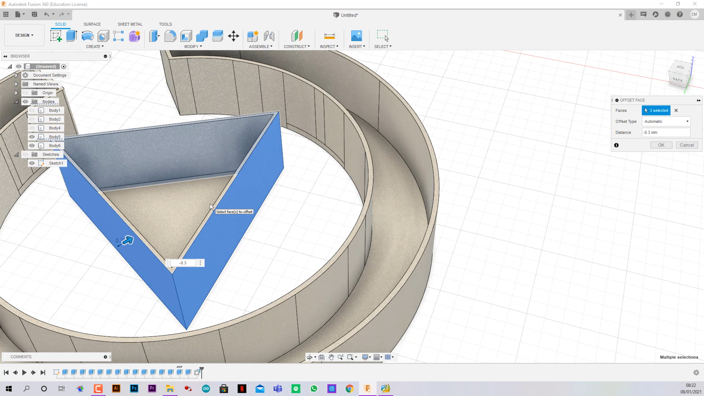The image size is (704, 396).
Task: Select the Create Sketch tool
Action: 56,36
